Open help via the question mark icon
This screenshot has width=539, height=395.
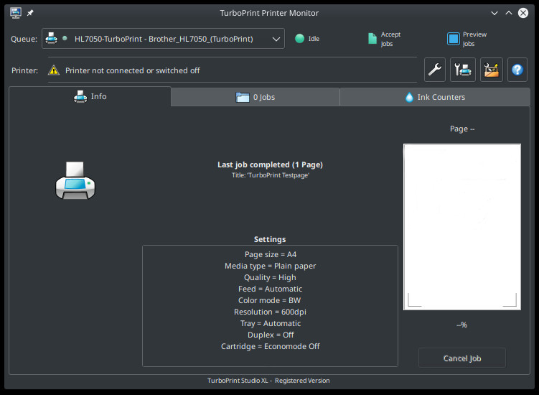pos(517,70)
